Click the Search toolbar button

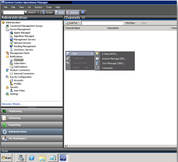30,12
